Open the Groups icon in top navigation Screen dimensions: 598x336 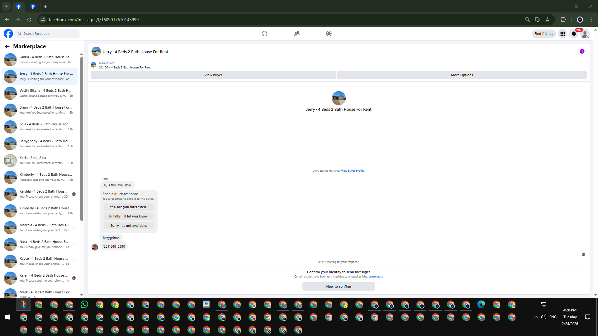pos(329,34)
